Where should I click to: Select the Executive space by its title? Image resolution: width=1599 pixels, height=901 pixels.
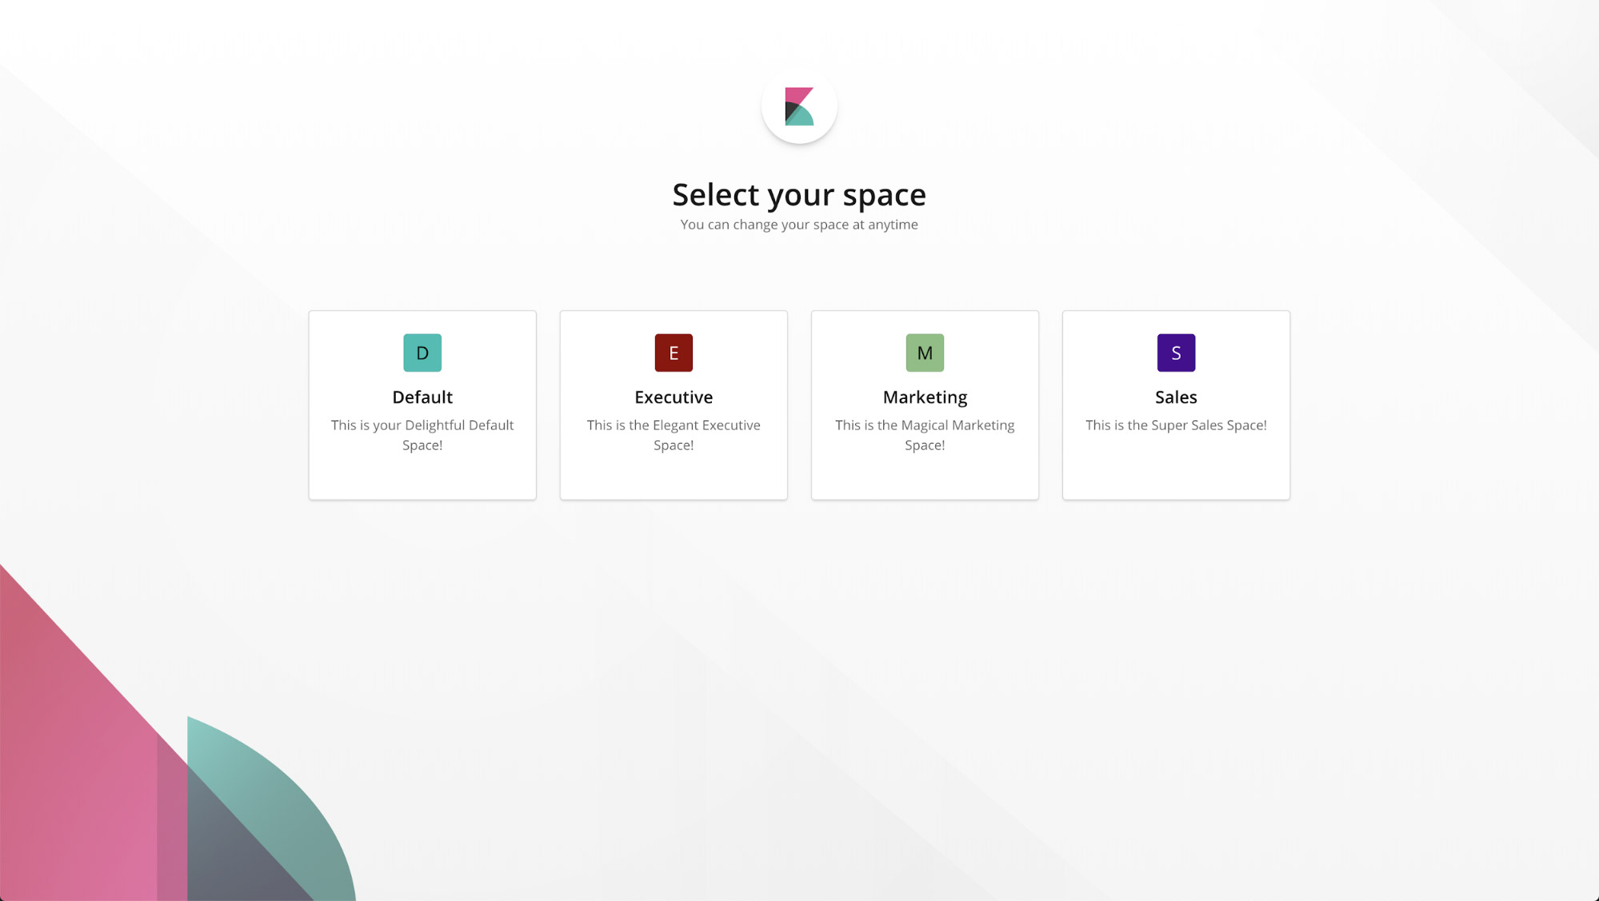[674, 397]
